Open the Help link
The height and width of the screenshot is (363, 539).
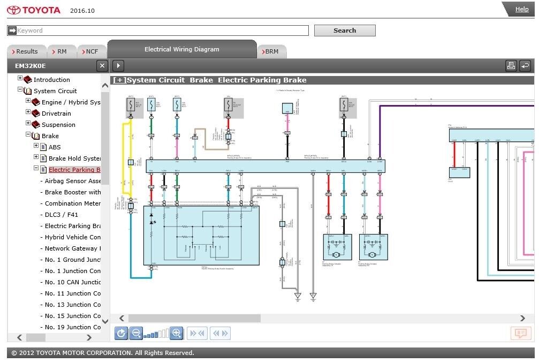tap(521, 9)
